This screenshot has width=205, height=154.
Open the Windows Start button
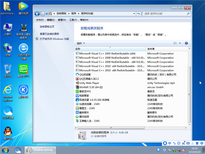(5, 150)
